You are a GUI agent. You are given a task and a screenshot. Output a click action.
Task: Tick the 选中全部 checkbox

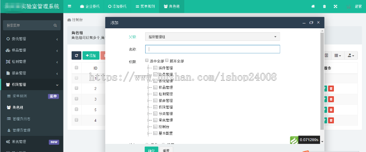coord(147,60)
